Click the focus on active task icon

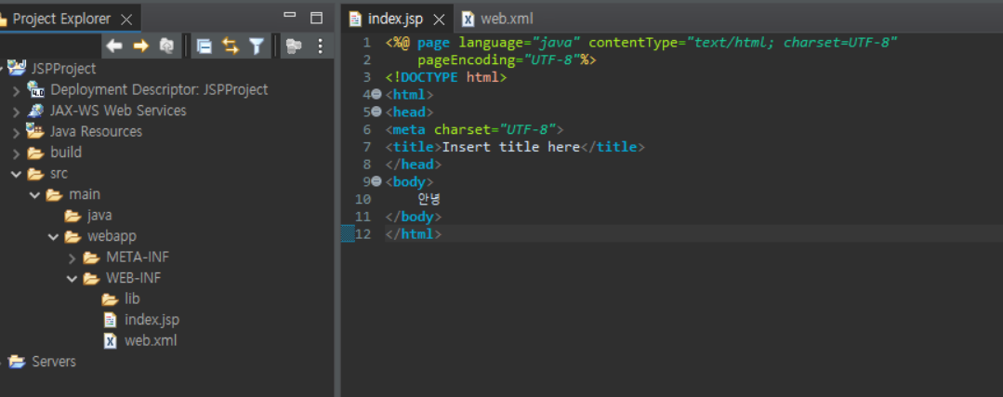point(294,46)
